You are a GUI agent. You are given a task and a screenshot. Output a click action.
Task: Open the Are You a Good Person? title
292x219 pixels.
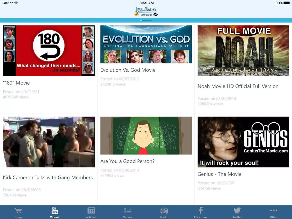(127, 161)
